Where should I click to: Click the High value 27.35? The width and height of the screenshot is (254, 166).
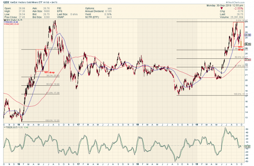22,11
